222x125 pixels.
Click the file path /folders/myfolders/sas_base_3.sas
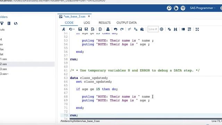tap(80, 121)
